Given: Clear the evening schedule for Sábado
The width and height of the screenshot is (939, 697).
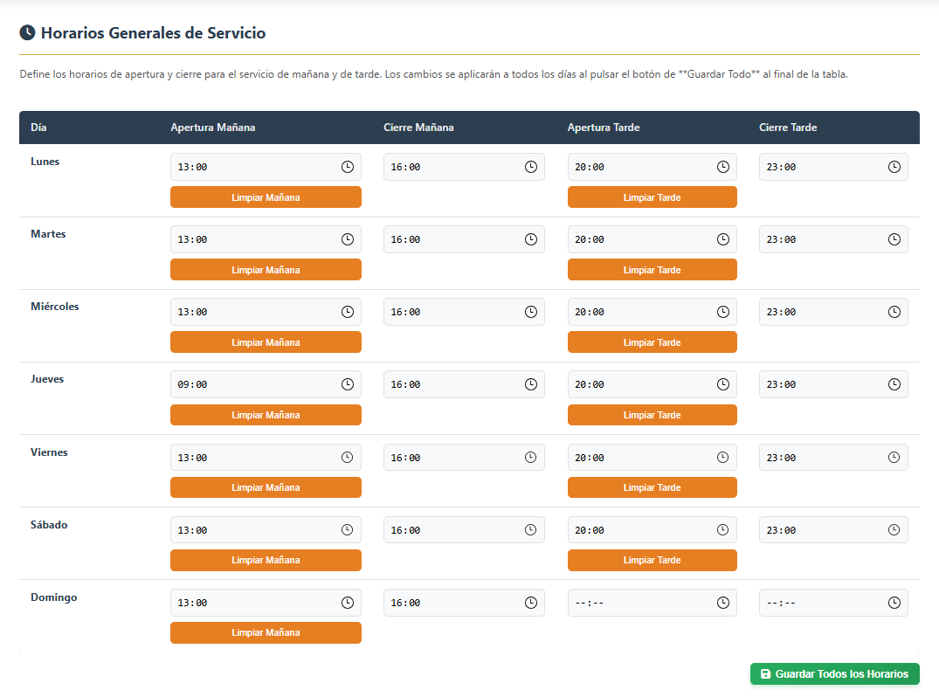Looking at the screenshot, I should pos(652,560).
